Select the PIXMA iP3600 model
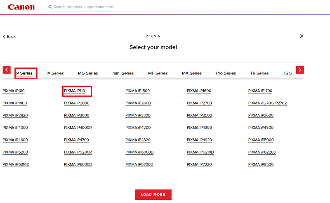 click(x=261, y=115)
